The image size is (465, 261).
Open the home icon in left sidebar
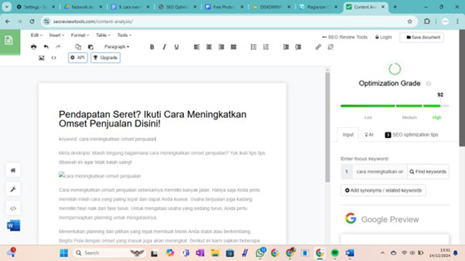pos(13,170)
